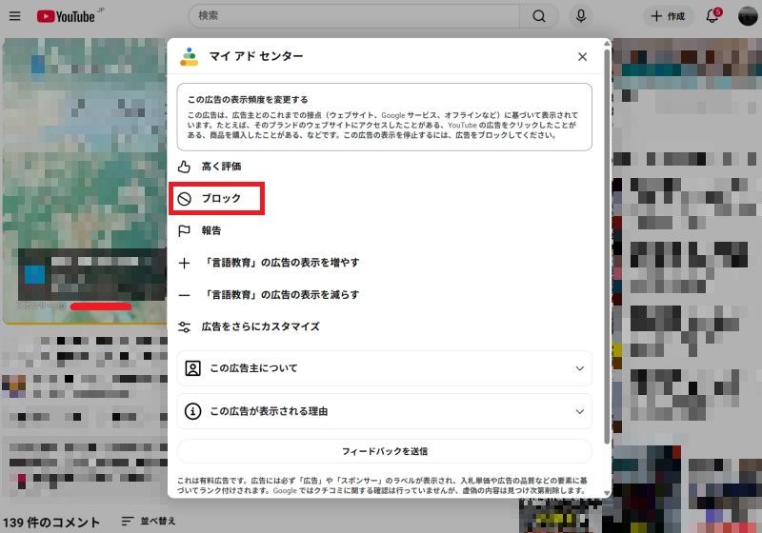Close the My Ad Center dialog
Screen dimensions: 762x533
point(583,57)
